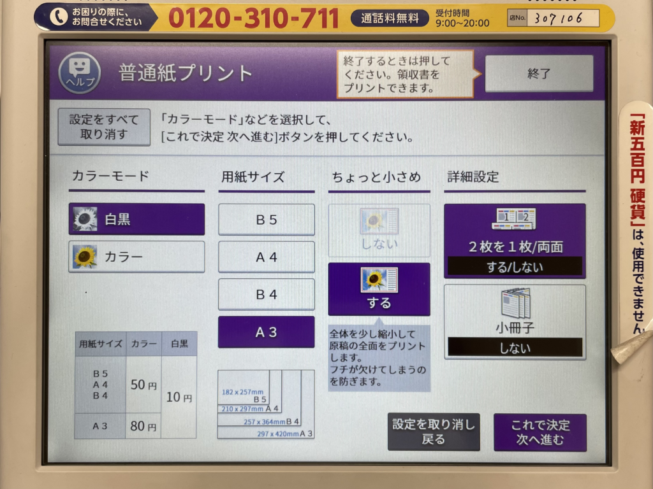653x489 pixels.
Task: Tap the grayscale sunflower icon for 白黒
Action: click(84, 219)
